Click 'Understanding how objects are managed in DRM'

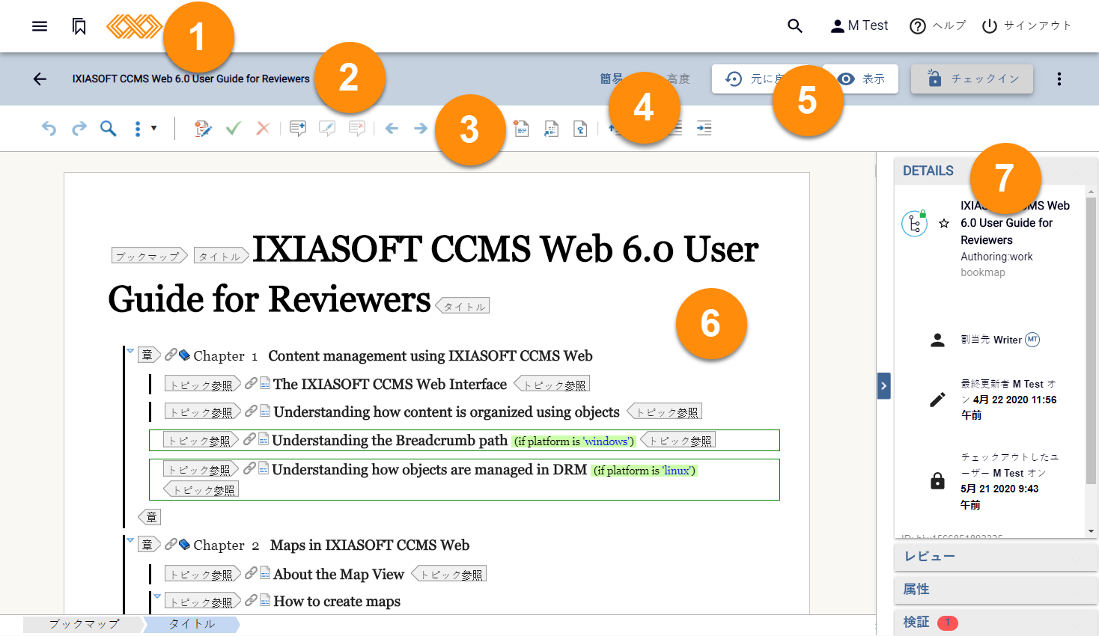coord(429,469)
